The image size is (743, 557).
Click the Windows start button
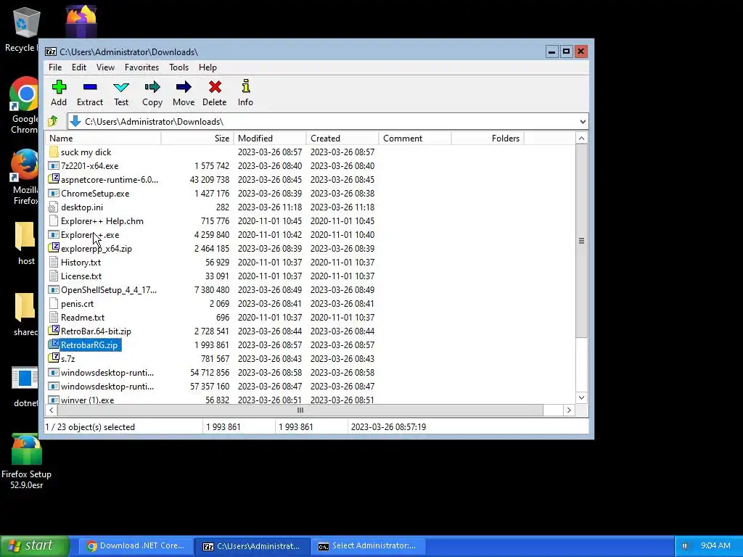tap(35, 546)
